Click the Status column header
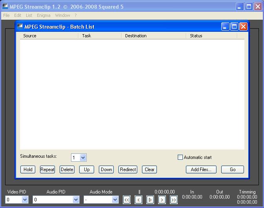Screen dimensions: 264x208 tap(212, 36)
